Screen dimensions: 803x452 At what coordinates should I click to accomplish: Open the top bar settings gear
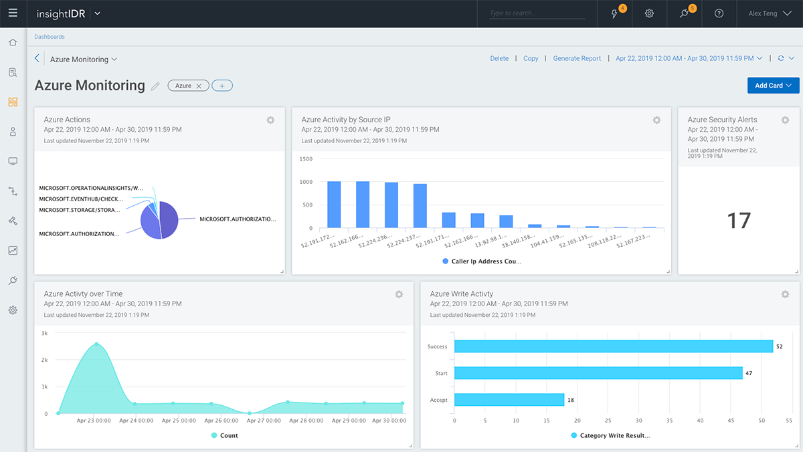tap(649, 13)
